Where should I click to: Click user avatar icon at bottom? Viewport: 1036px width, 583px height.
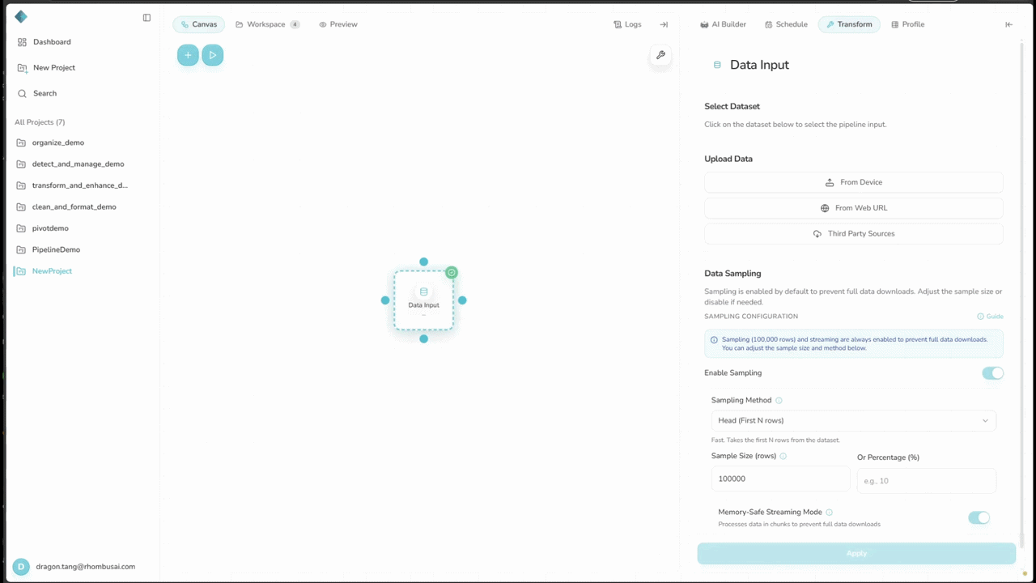pos(21,567)
